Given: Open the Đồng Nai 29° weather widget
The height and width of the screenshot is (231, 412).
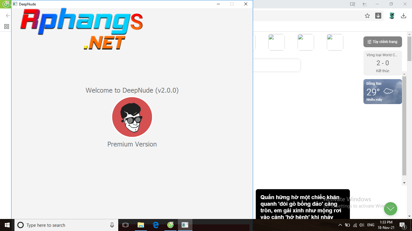Looking at the screenshot, I should pyautogui.click(x=383, y=91).
